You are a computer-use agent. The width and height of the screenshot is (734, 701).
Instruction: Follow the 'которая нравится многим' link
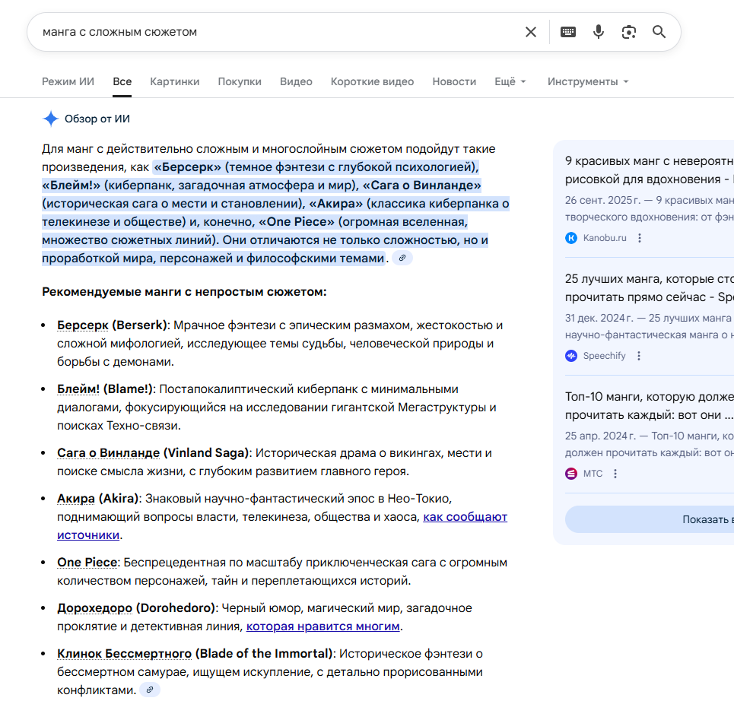pos(323,626)
